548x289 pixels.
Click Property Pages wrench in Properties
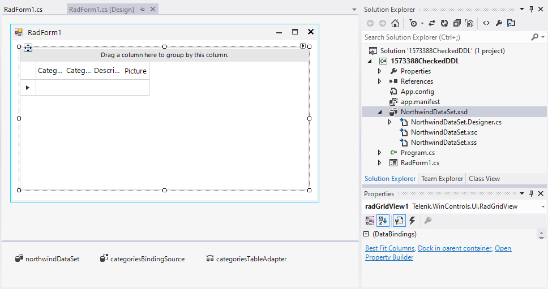tap(428, 220)
